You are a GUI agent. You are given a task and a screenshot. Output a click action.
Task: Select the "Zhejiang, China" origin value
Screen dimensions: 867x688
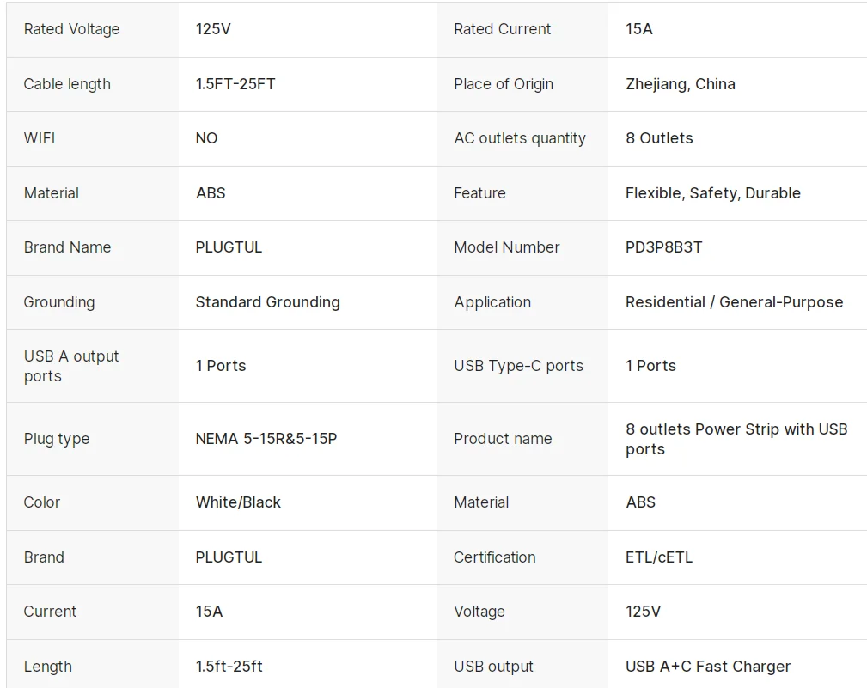pos(680,84)
